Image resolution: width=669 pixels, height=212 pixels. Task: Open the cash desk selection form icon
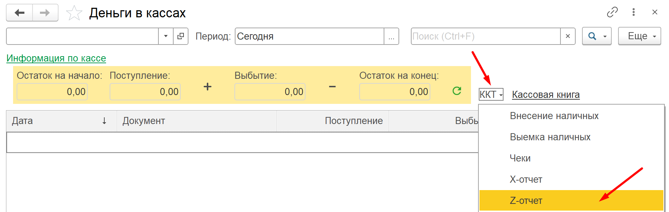[x=181, y=36]
